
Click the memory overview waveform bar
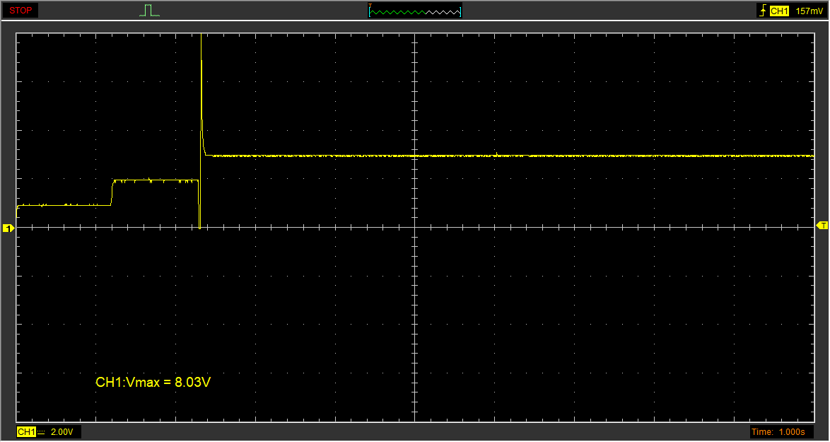(x=415, y=11)
